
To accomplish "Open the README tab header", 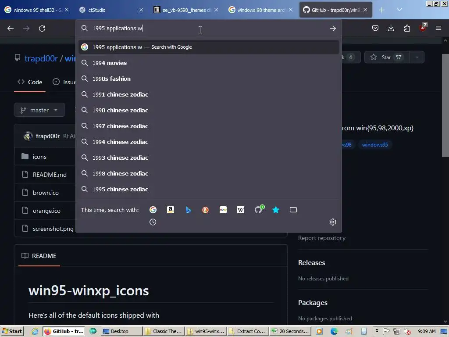I will tap(39, 256).
